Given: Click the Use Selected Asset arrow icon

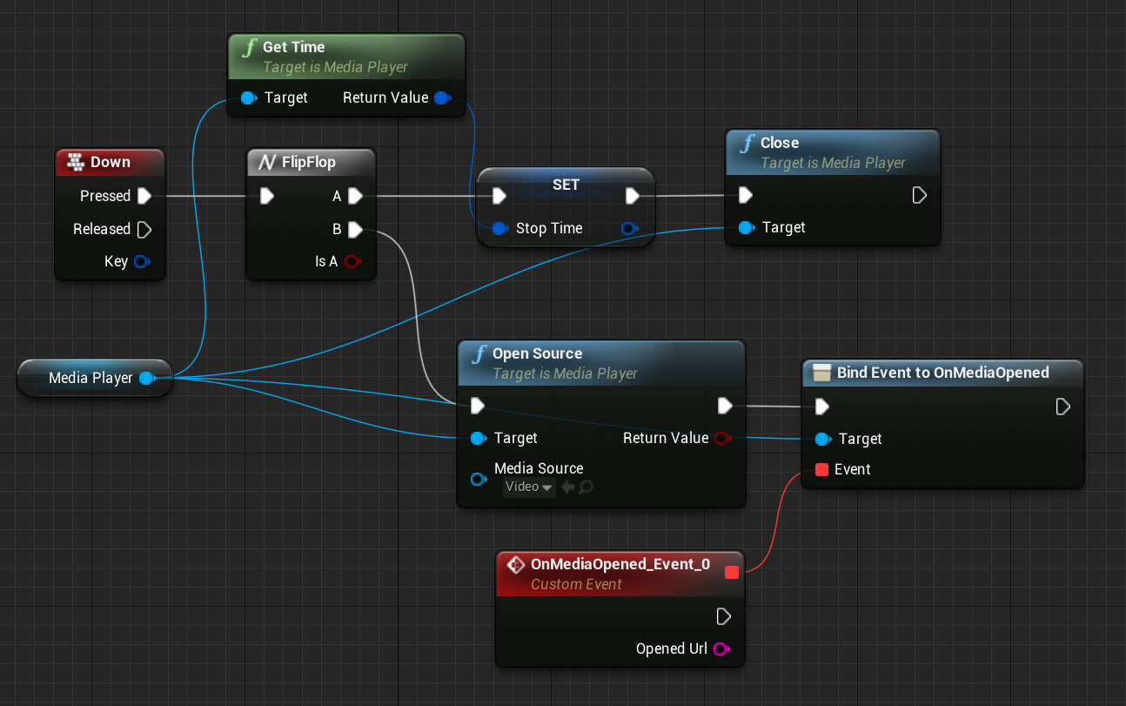Looking at the screenshot, I should [568, 487].
